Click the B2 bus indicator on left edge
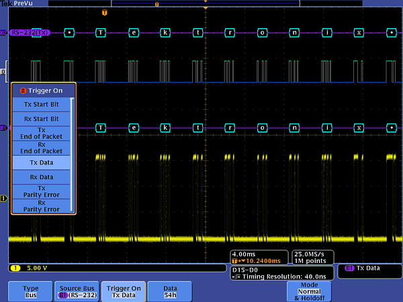Screen dimensions: 403x302 3,32
